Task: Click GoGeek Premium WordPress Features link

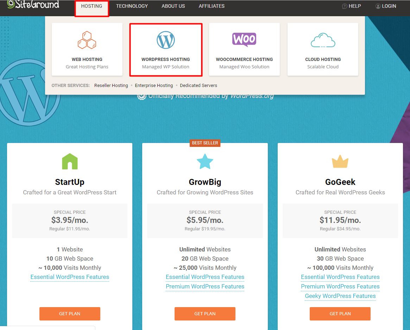Action: [x=340, y=286]
